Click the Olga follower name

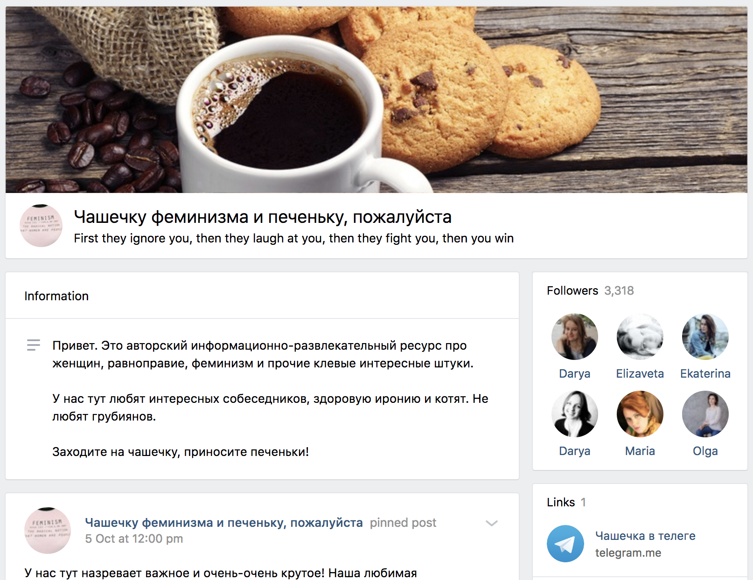click(705, 451)
